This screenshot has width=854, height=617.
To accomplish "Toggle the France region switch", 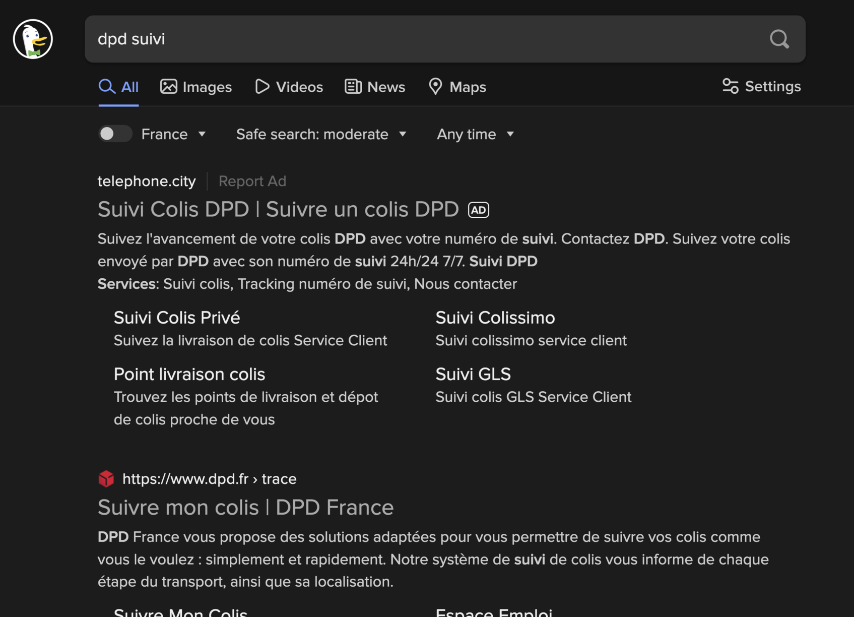I will point(115,134).
